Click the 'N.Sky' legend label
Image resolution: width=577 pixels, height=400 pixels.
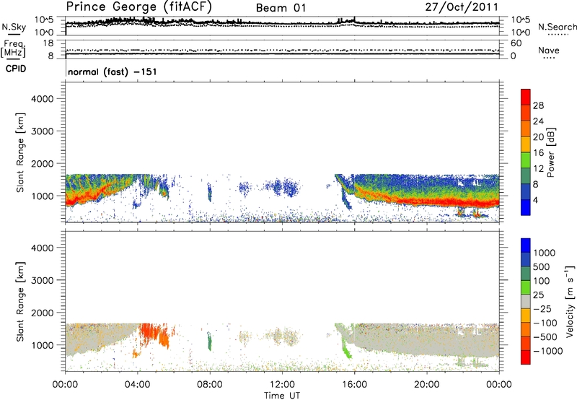(14, 27)
